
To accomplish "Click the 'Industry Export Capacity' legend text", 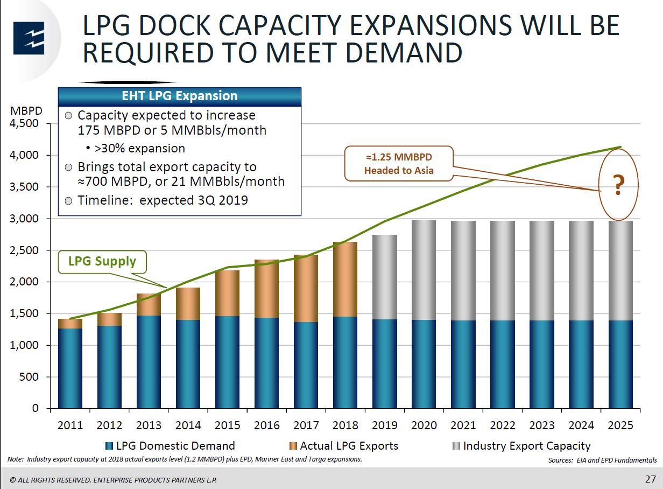I will coord(527,446).
